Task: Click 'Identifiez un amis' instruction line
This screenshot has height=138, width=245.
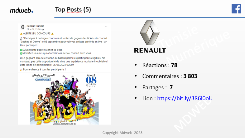Action: tap(57, 53)
